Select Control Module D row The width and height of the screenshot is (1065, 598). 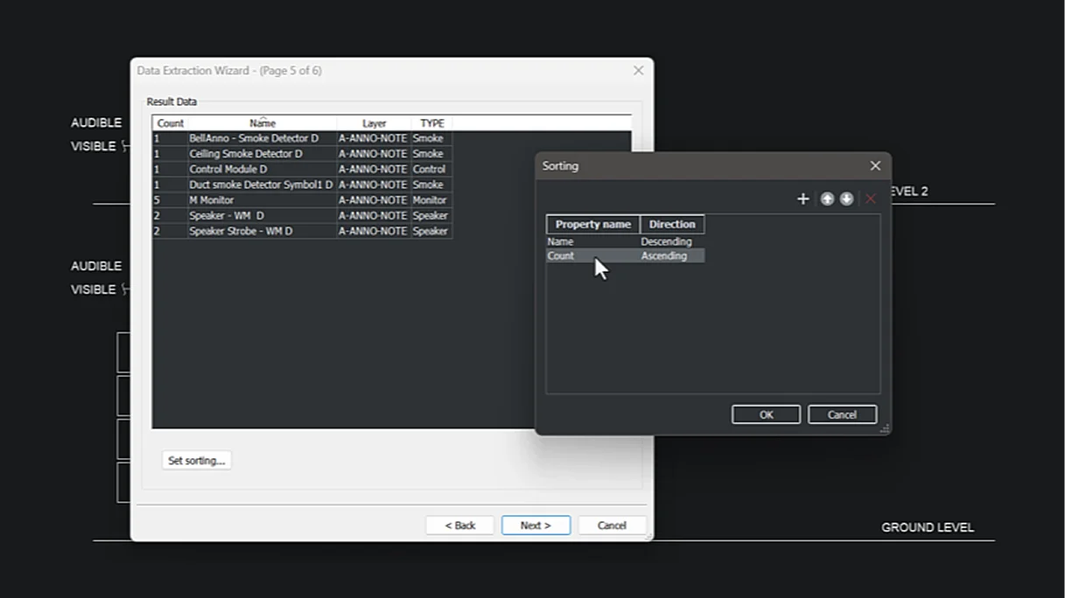[302, 170]
